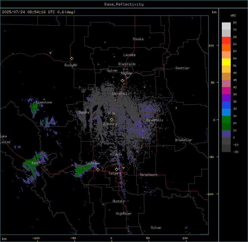Click the yellow diamond marker near RockyMH
Image resolution: width=248 pixels, height=242 pixels.
[72, 58]
